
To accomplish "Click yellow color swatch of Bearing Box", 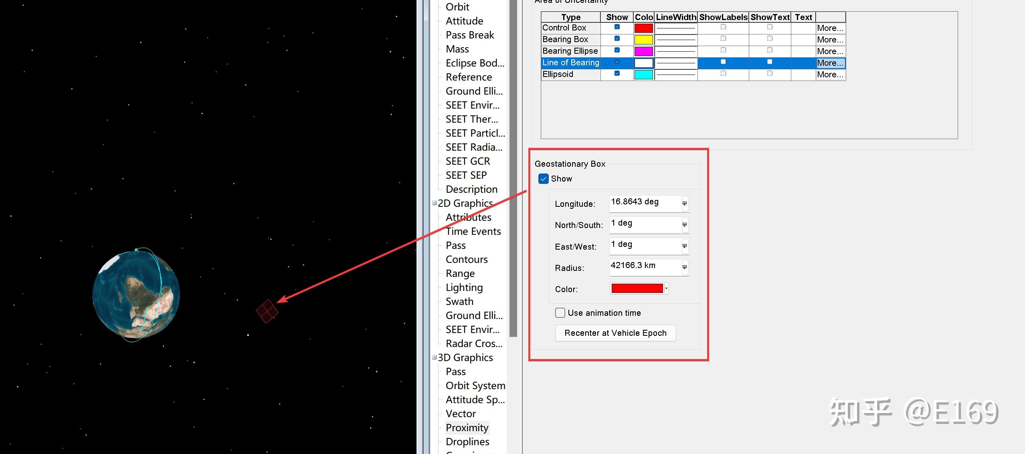I will click(x=643, y=40).
